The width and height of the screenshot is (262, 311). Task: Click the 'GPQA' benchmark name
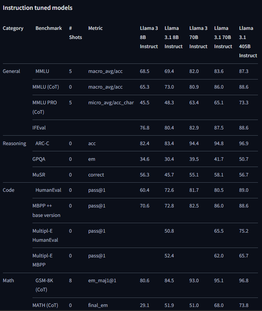coord(39,159)
